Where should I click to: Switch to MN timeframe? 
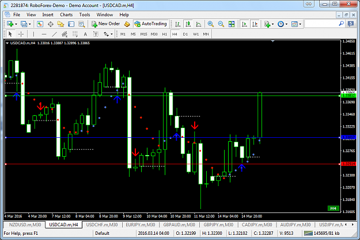tap(206, 34)
